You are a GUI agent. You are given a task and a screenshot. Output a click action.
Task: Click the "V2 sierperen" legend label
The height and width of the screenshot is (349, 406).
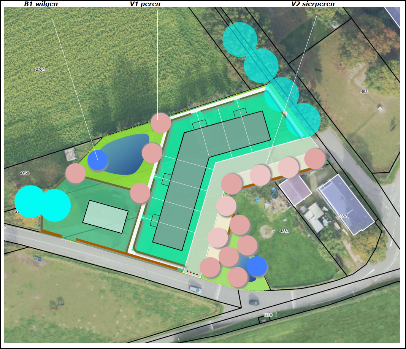(x=313, y=4)
